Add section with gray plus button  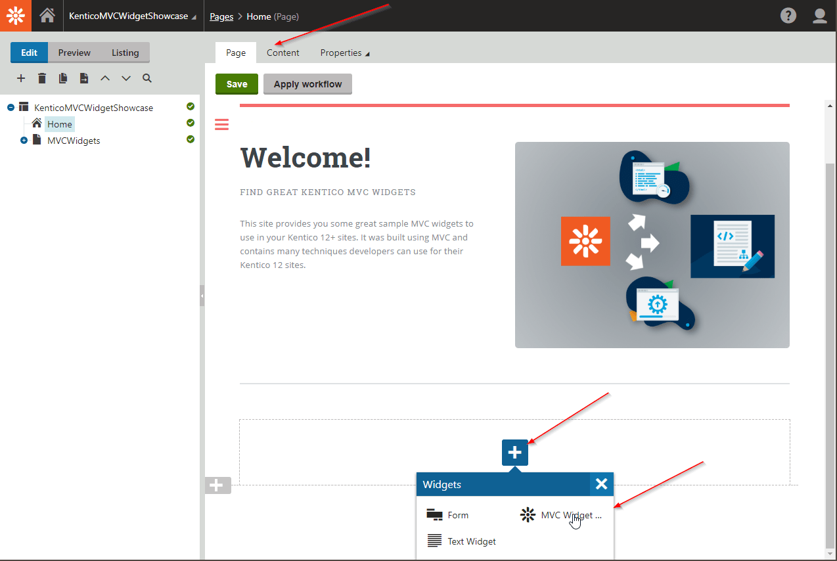pos(217,485)
